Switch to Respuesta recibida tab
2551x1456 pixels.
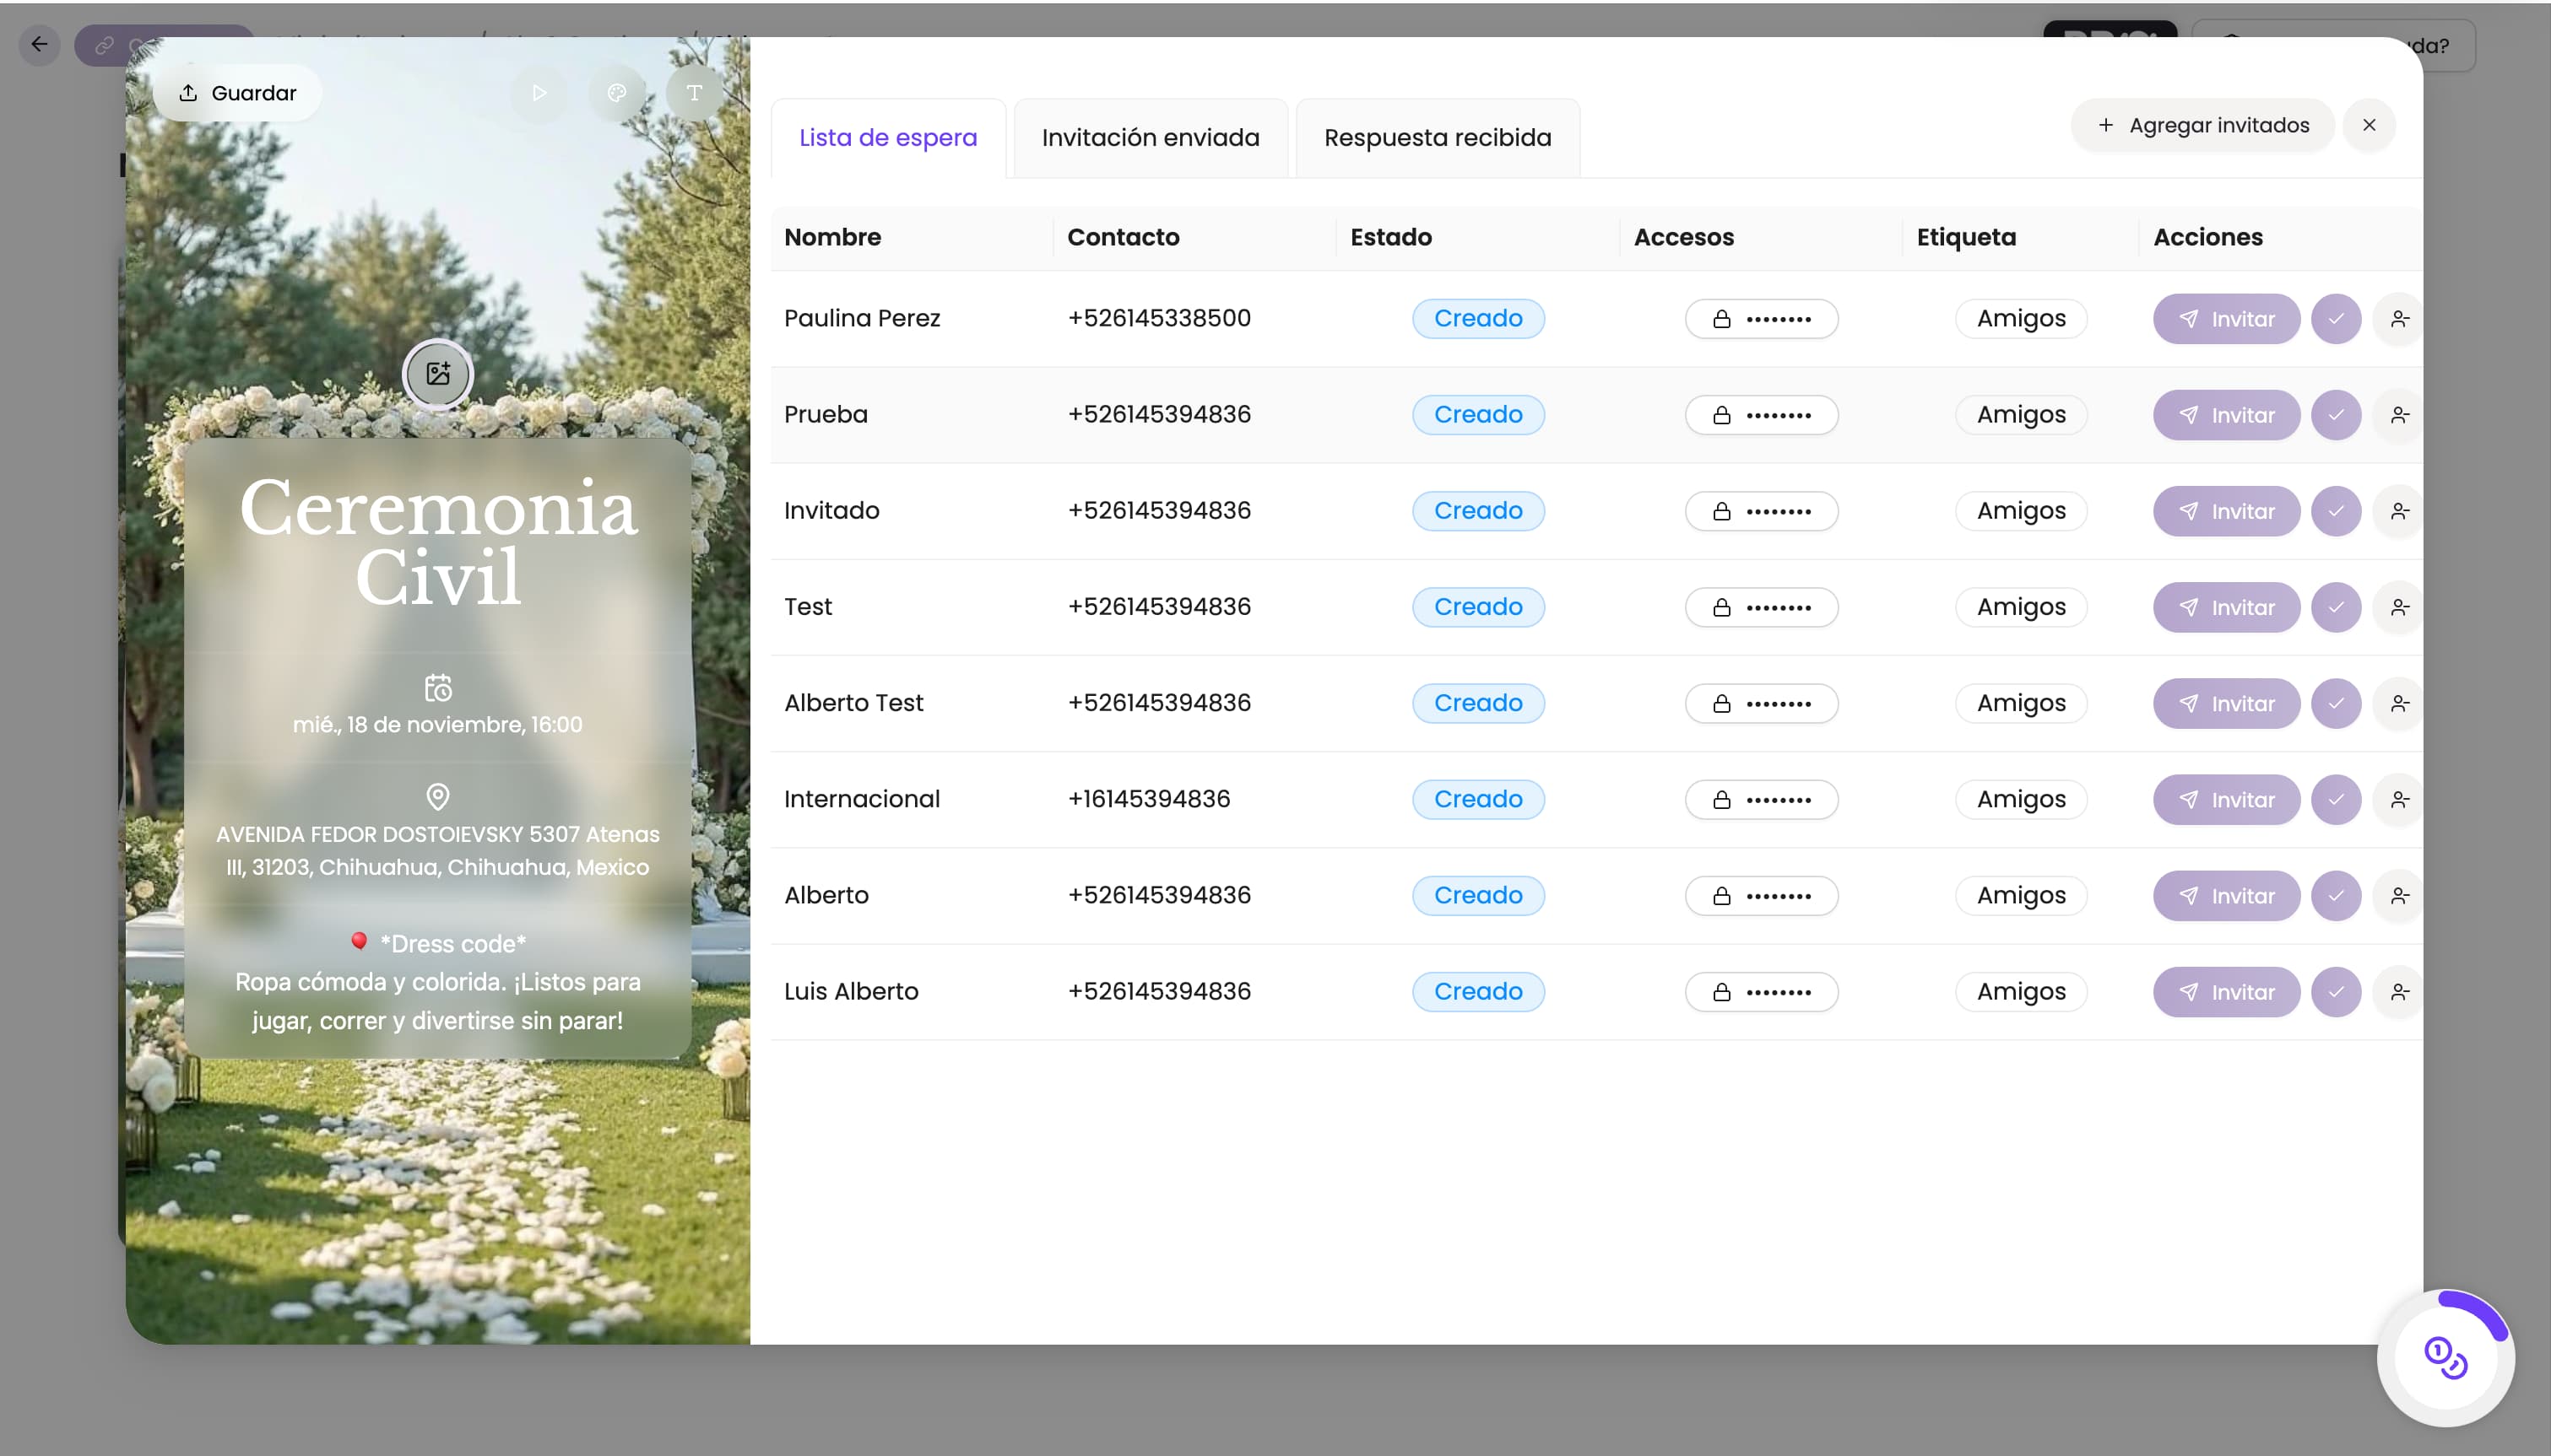(x=1438, y=138)
